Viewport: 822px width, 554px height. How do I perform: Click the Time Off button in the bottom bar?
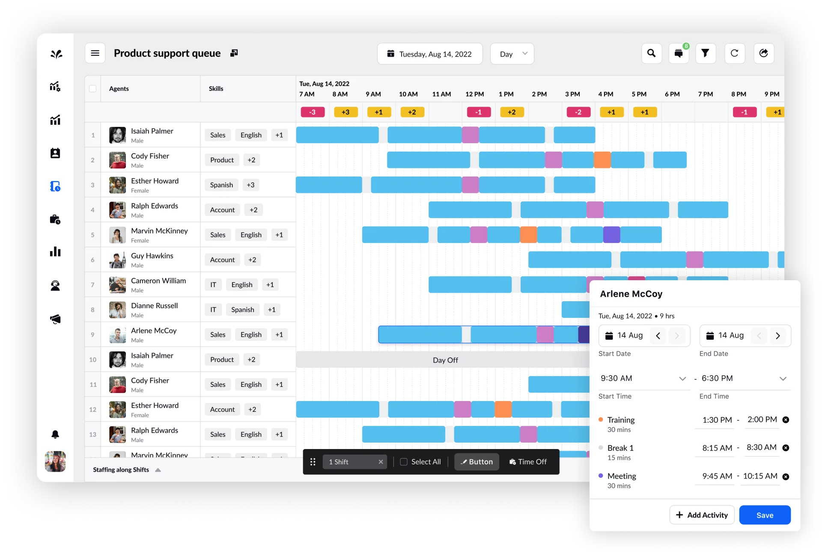pyautogui.click(x=527, y=461)
